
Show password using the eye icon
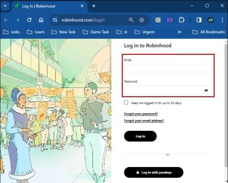(206, 90)
